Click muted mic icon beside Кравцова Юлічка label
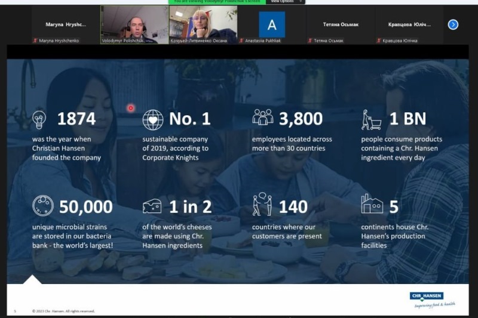The height and width of the screenshot is (318, 478). tap(379, 41)
